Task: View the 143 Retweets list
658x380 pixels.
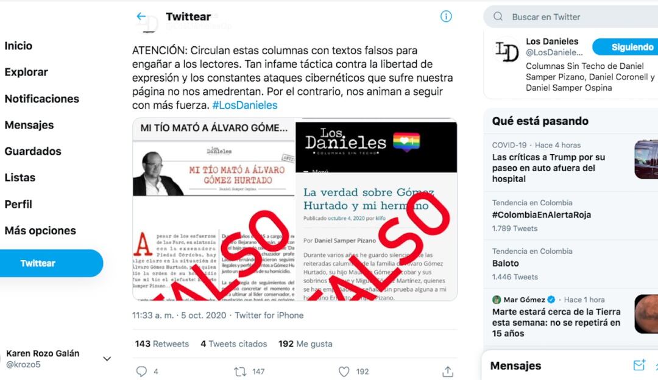Action: (161, 343)
